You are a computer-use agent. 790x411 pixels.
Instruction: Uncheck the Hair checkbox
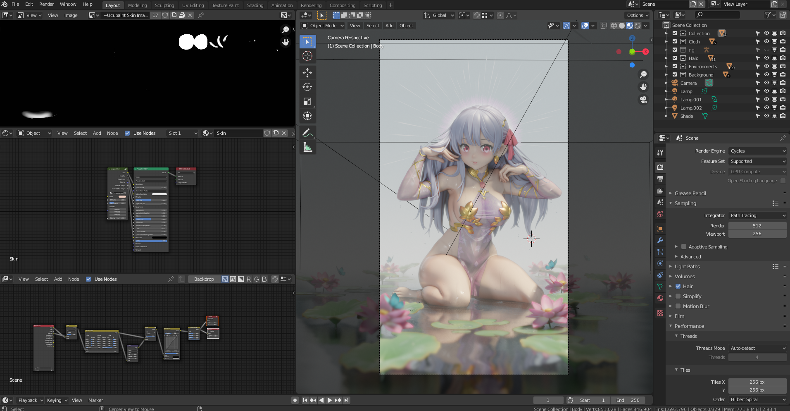[x=678, y=286]
